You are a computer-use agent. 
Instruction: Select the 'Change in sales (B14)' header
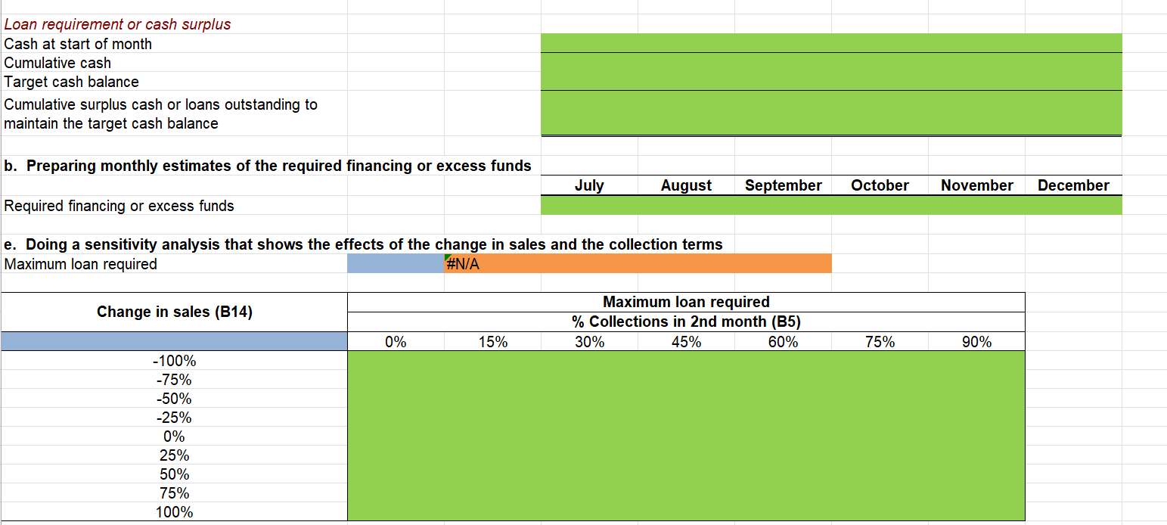point(174,312)
